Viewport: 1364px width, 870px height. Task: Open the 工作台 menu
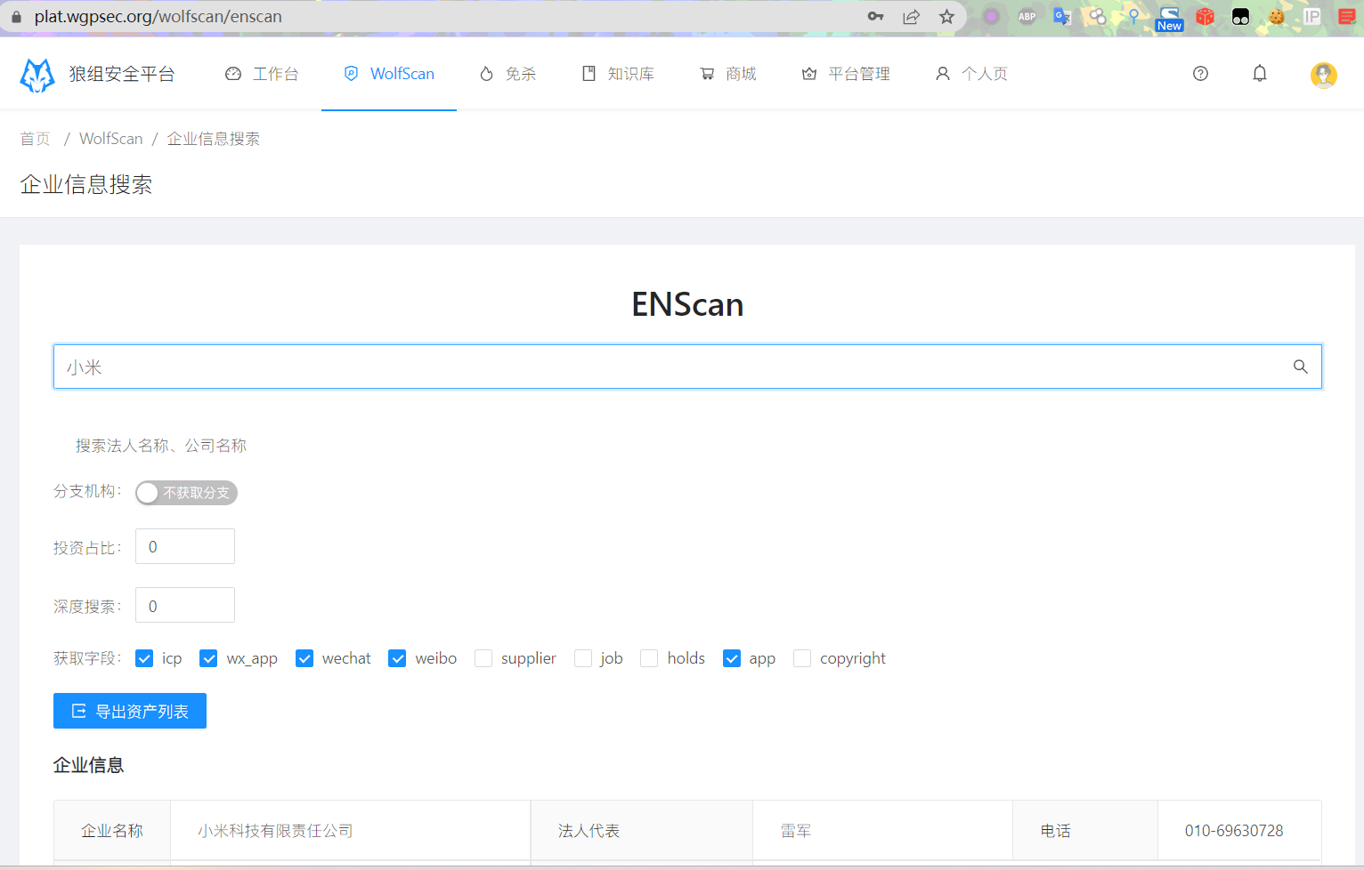(x=262, y=74)
